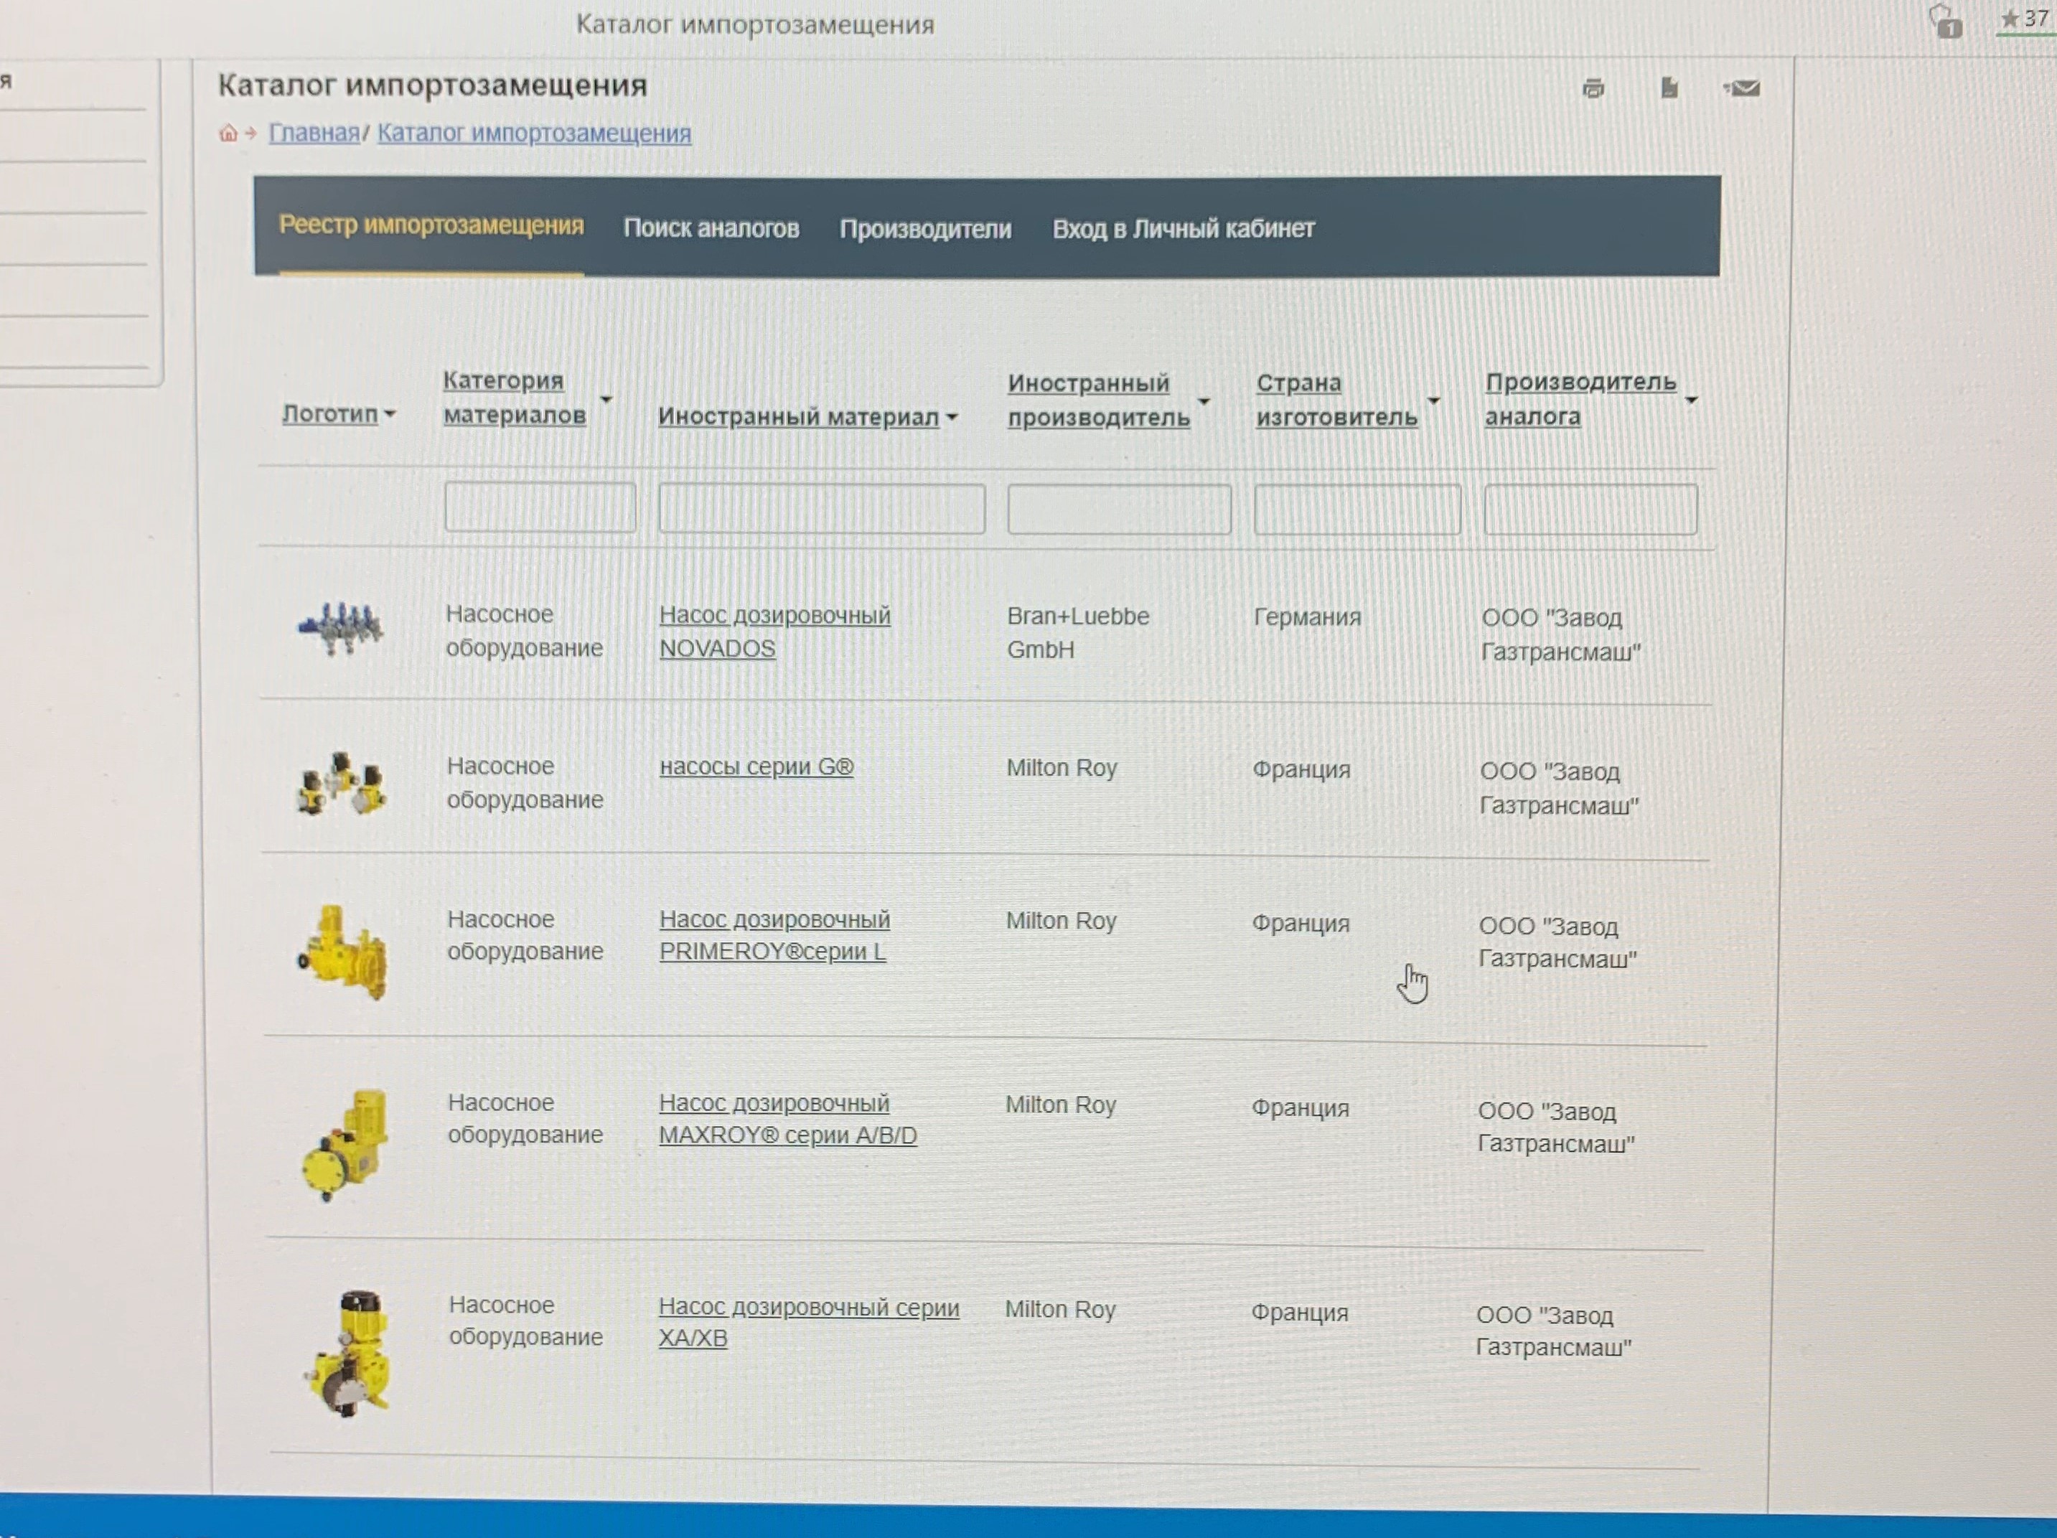Expand Страна изготовитель column sort arrow
Viewport: 2057px width, 1538px height.
(1433, 400)
